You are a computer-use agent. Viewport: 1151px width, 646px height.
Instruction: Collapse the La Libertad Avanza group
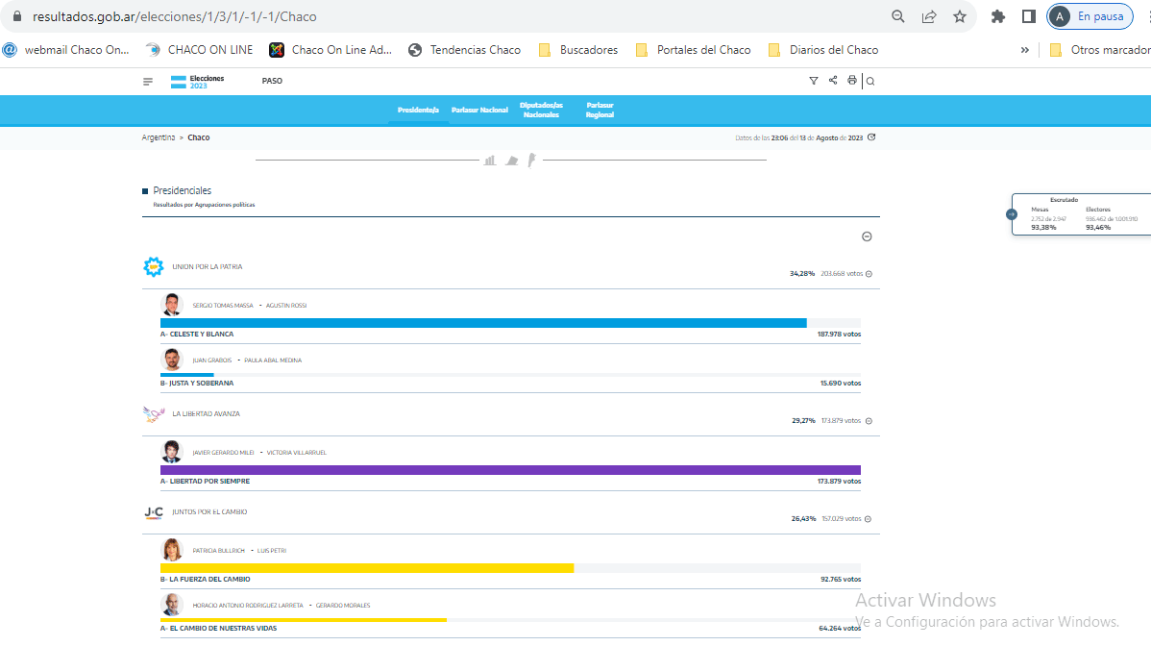pyautogui.click(x=869, y=421)
